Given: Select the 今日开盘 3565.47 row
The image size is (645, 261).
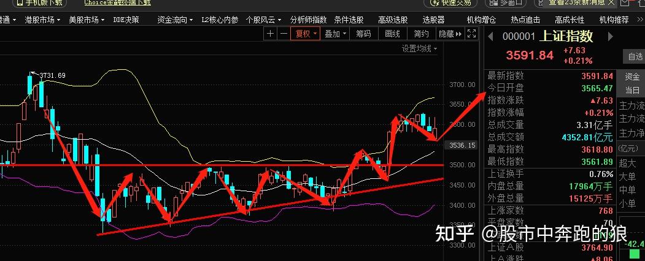Looking at the screenshot, I should click(550, 88).
